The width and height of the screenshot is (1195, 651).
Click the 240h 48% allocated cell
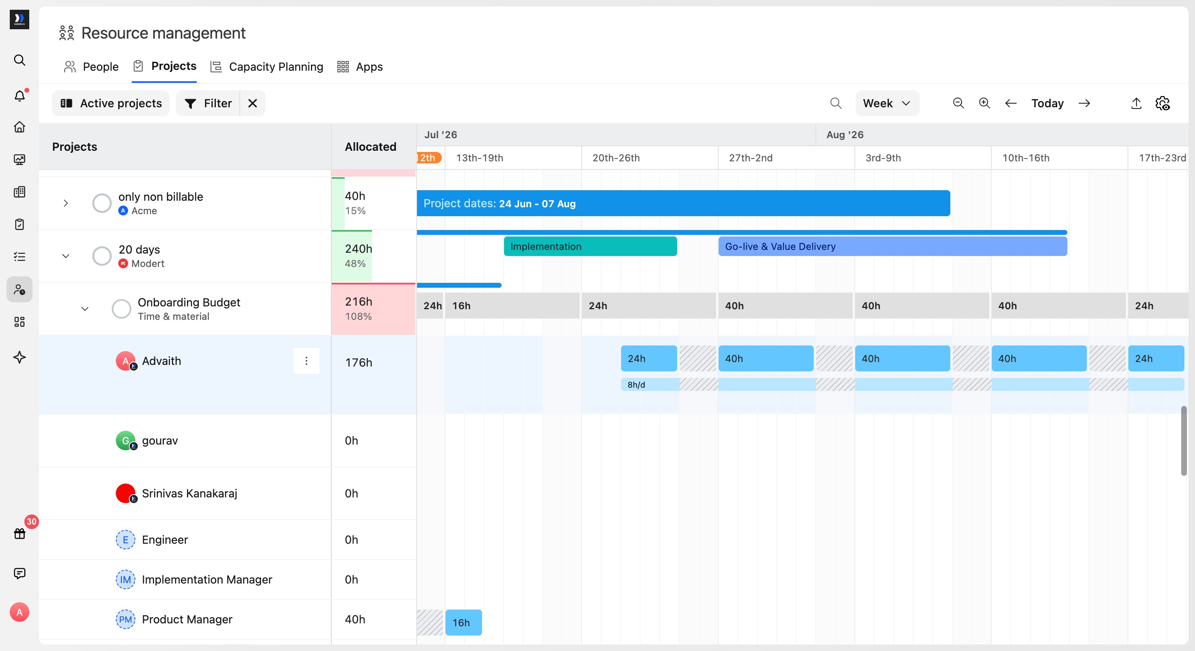373,256
